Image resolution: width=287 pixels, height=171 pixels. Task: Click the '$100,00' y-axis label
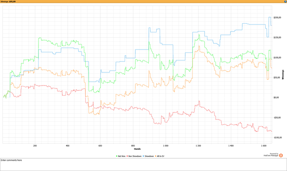click(x=277, y=58)
